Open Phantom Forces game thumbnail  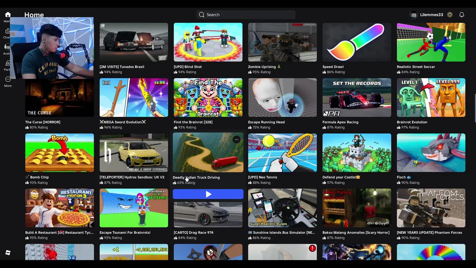coord(431,208)
